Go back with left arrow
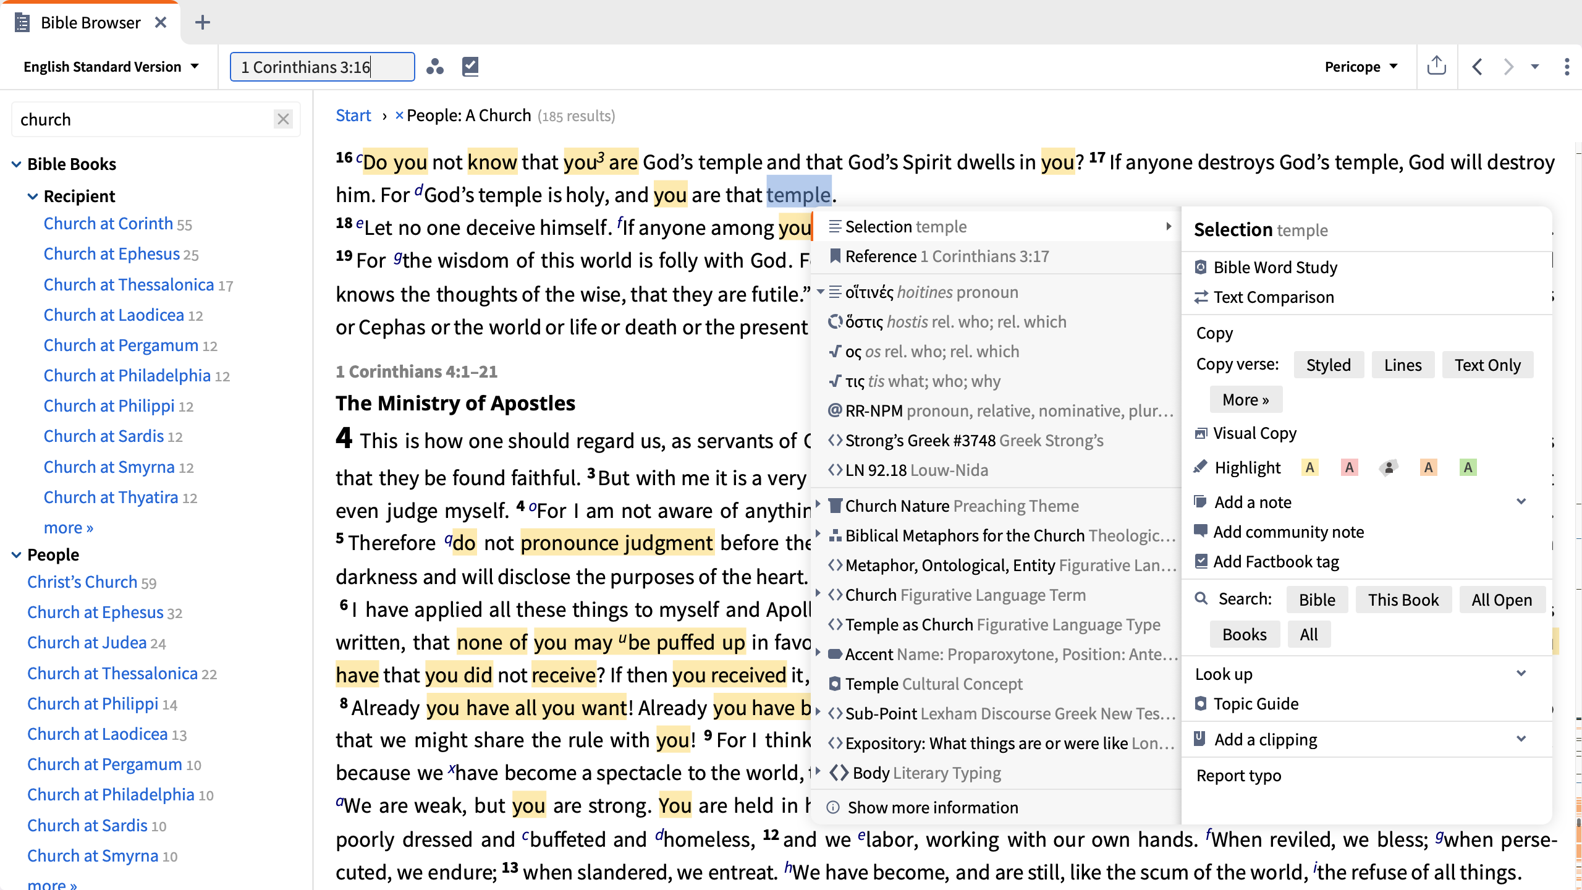 [1478, 67]
